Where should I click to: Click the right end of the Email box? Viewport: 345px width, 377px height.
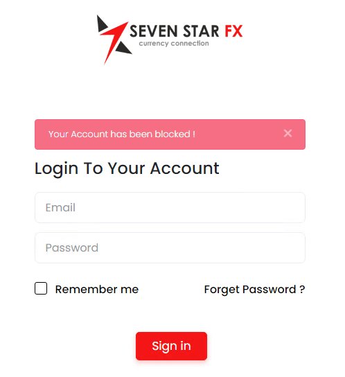[293, 207]
